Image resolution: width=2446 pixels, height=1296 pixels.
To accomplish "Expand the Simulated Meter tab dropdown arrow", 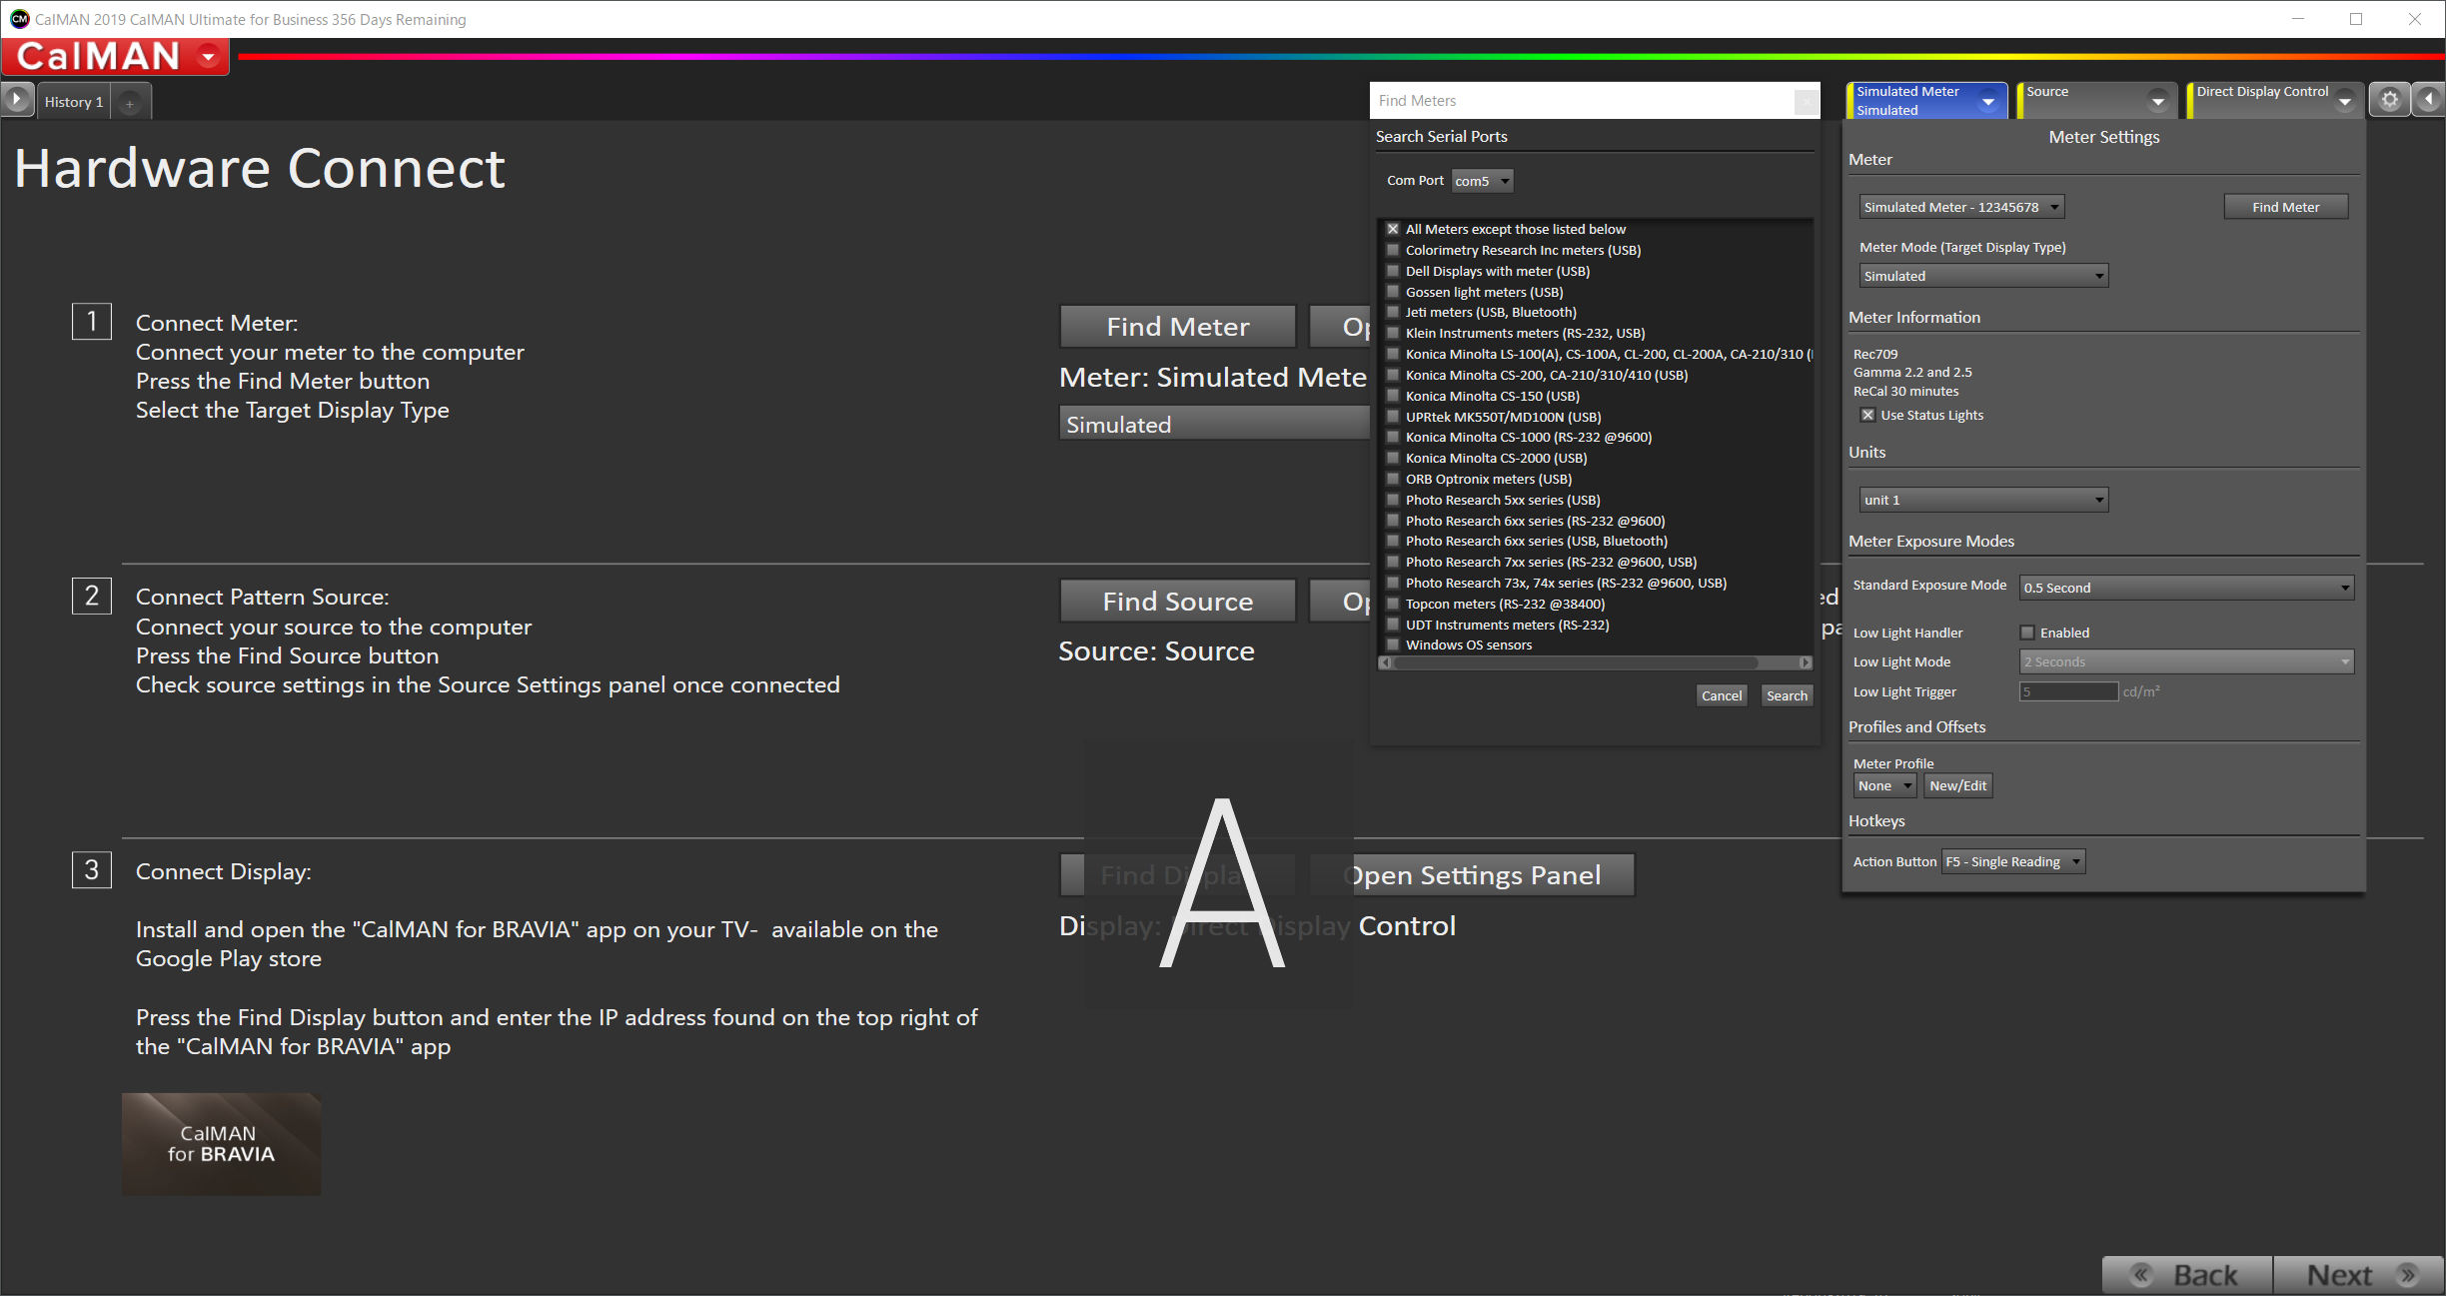I will click(x=1988, y=102).
